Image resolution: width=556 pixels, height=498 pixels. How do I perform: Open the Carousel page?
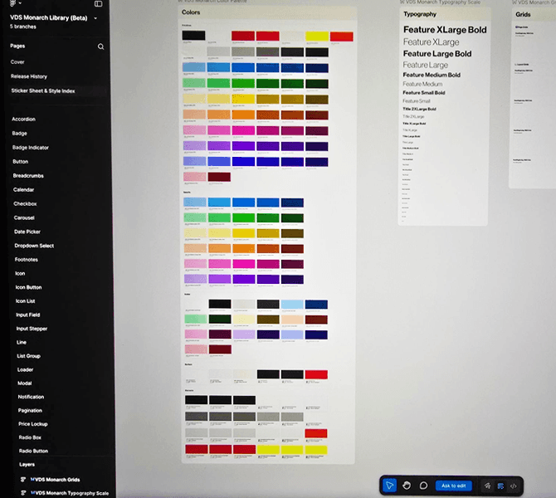[24, 217]
